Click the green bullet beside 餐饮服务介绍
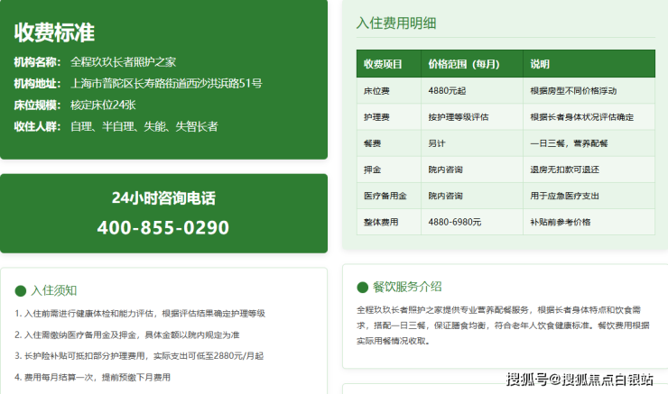This screenshot has height=394, width=668. pos(363,288)
